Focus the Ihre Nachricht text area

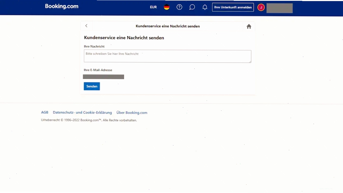(167, 56)
